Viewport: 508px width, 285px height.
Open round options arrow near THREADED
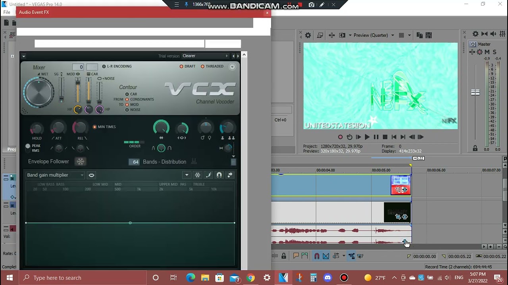(x=232, y=66)
